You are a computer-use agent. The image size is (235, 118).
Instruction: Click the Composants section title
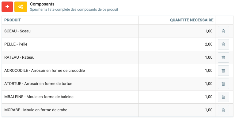pyautogui.click(x=42, y=4)
